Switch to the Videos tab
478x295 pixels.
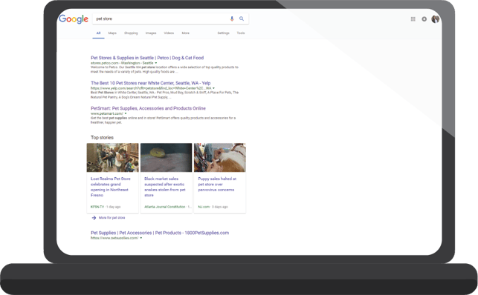pyautogui.click(x=169, y=33)
